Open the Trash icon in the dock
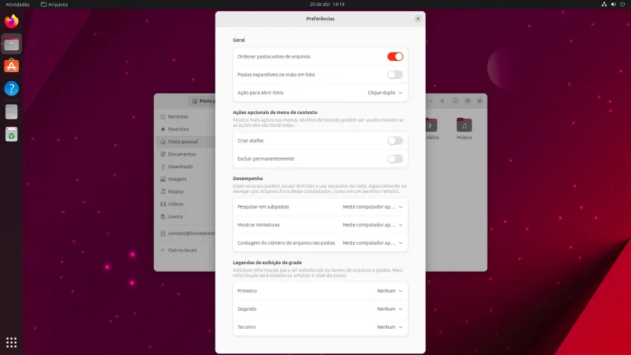The width and height of the screenshot is (631, 355). coord(11,134)
